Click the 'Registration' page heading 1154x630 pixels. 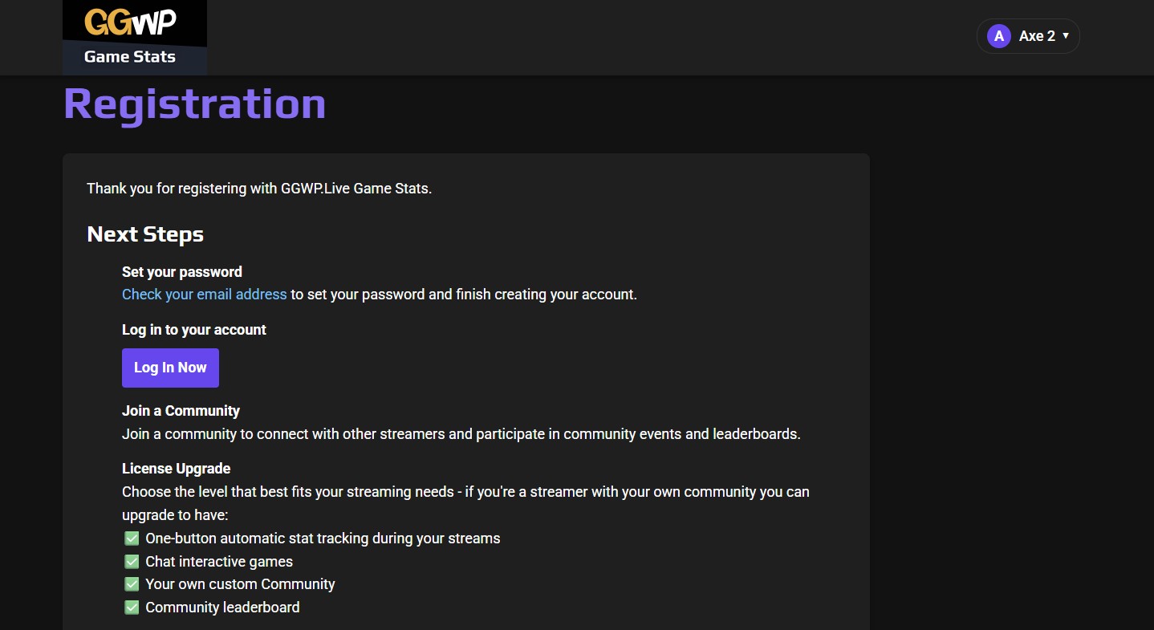tap(195, 104)
